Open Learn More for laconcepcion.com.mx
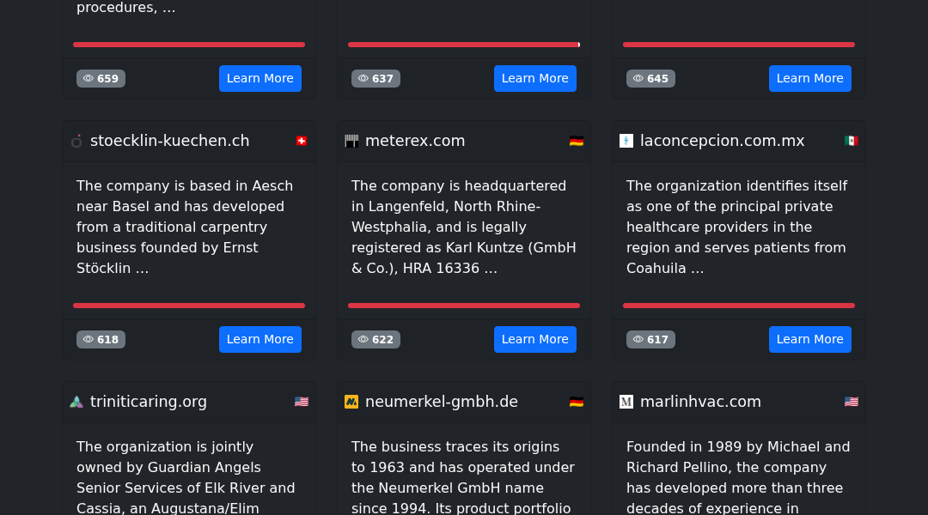This screenshot has width=928, height=515. tap(809, 339)
